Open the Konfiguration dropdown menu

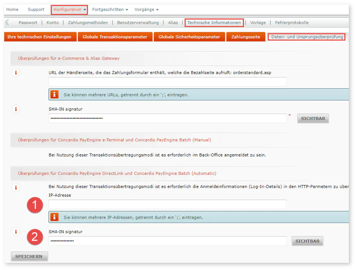pyautogui.click(x=69, y=9)
